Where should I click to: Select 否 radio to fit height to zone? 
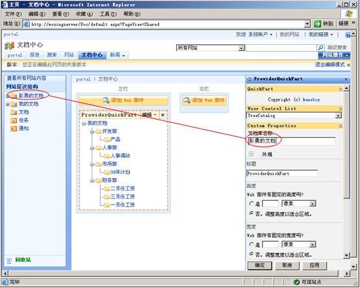(251, 213)
